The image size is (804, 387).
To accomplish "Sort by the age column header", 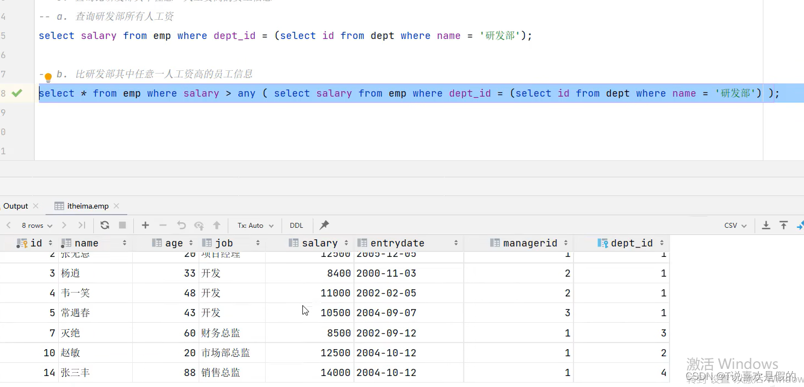I will (x=166, y=243).
